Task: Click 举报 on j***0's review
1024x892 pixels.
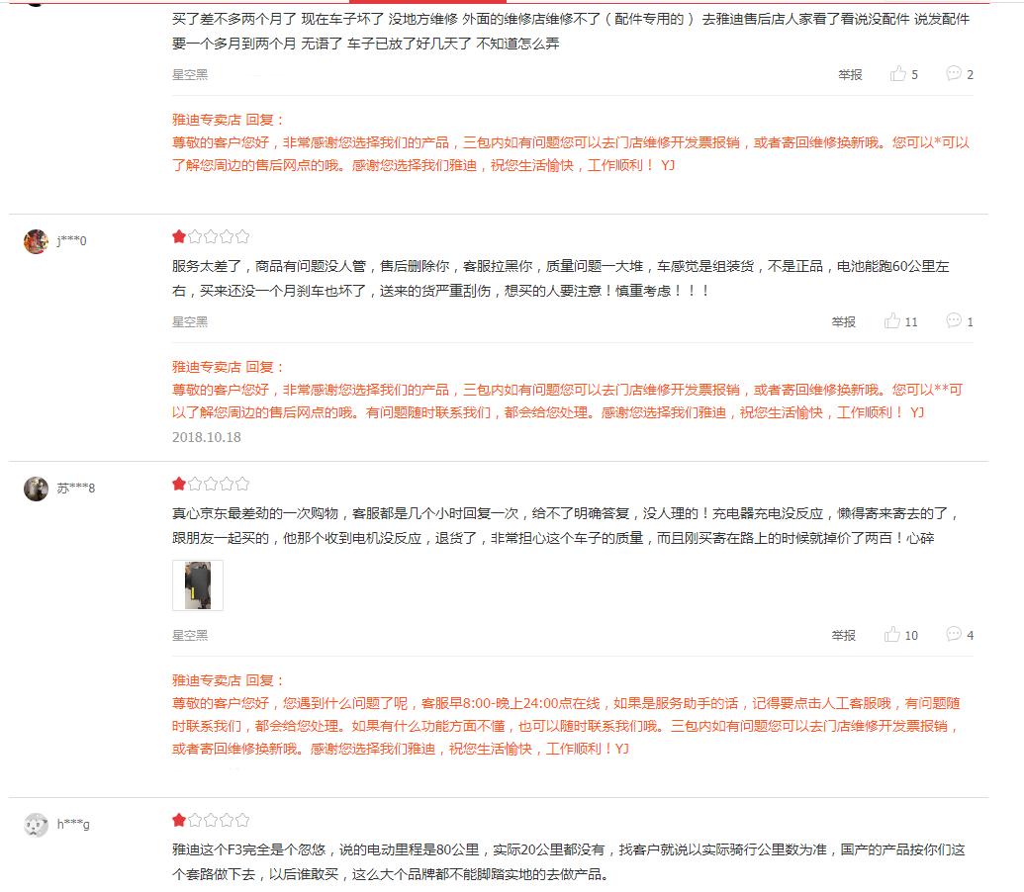Action: click(842, 320)
